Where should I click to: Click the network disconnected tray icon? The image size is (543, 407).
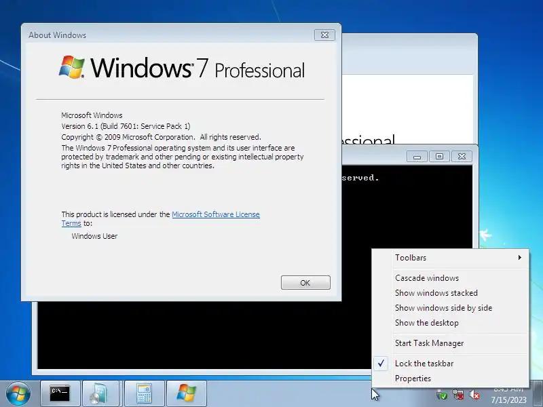coord(458,395)
